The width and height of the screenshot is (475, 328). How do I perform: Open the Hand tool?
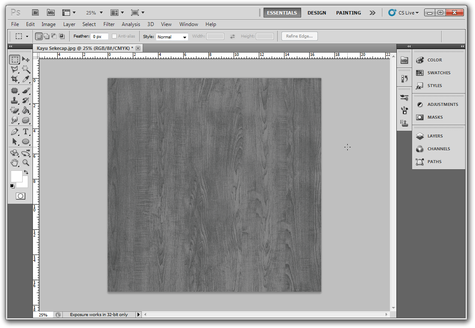(x=14, y=163)
